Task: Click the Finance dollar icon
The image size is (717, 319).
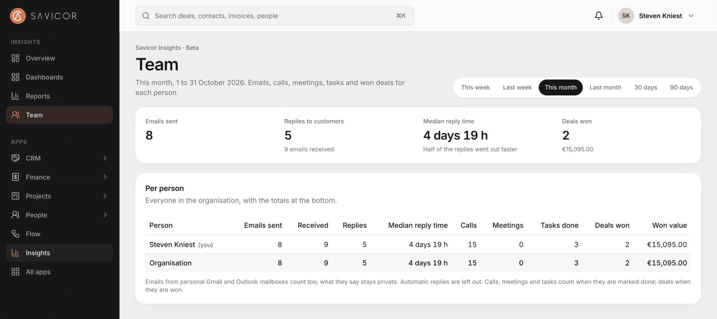Action: click(15, 177)
